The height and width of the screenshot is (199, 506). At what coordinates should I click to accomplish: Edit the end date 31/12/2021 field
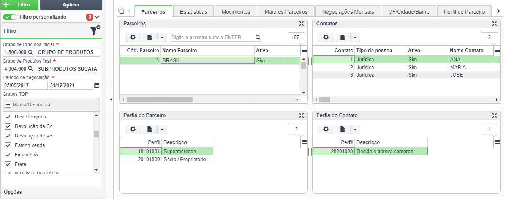71,85
